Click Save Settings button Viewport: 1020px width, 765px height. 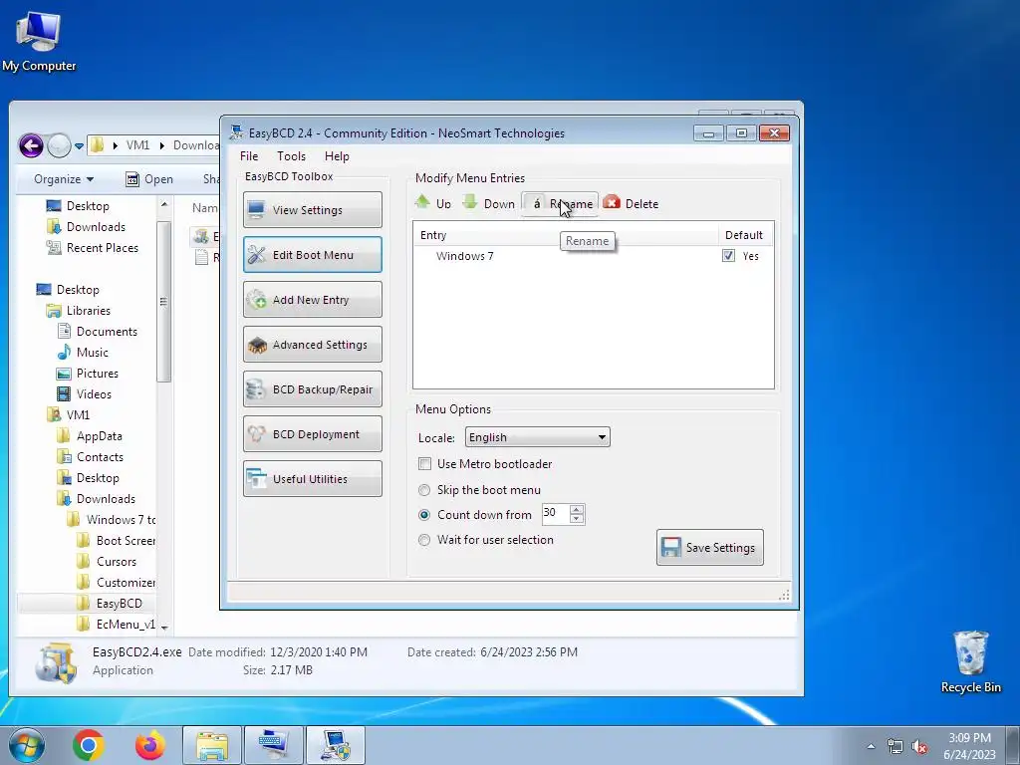click(709, 547)
